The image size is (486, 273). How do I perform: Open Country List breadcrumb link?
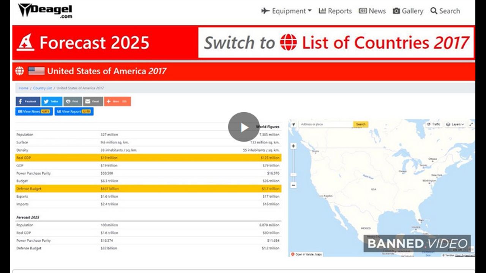tap(42, 88)
